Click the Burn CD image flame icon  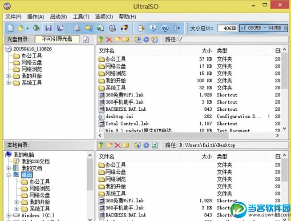coord(124,28)
